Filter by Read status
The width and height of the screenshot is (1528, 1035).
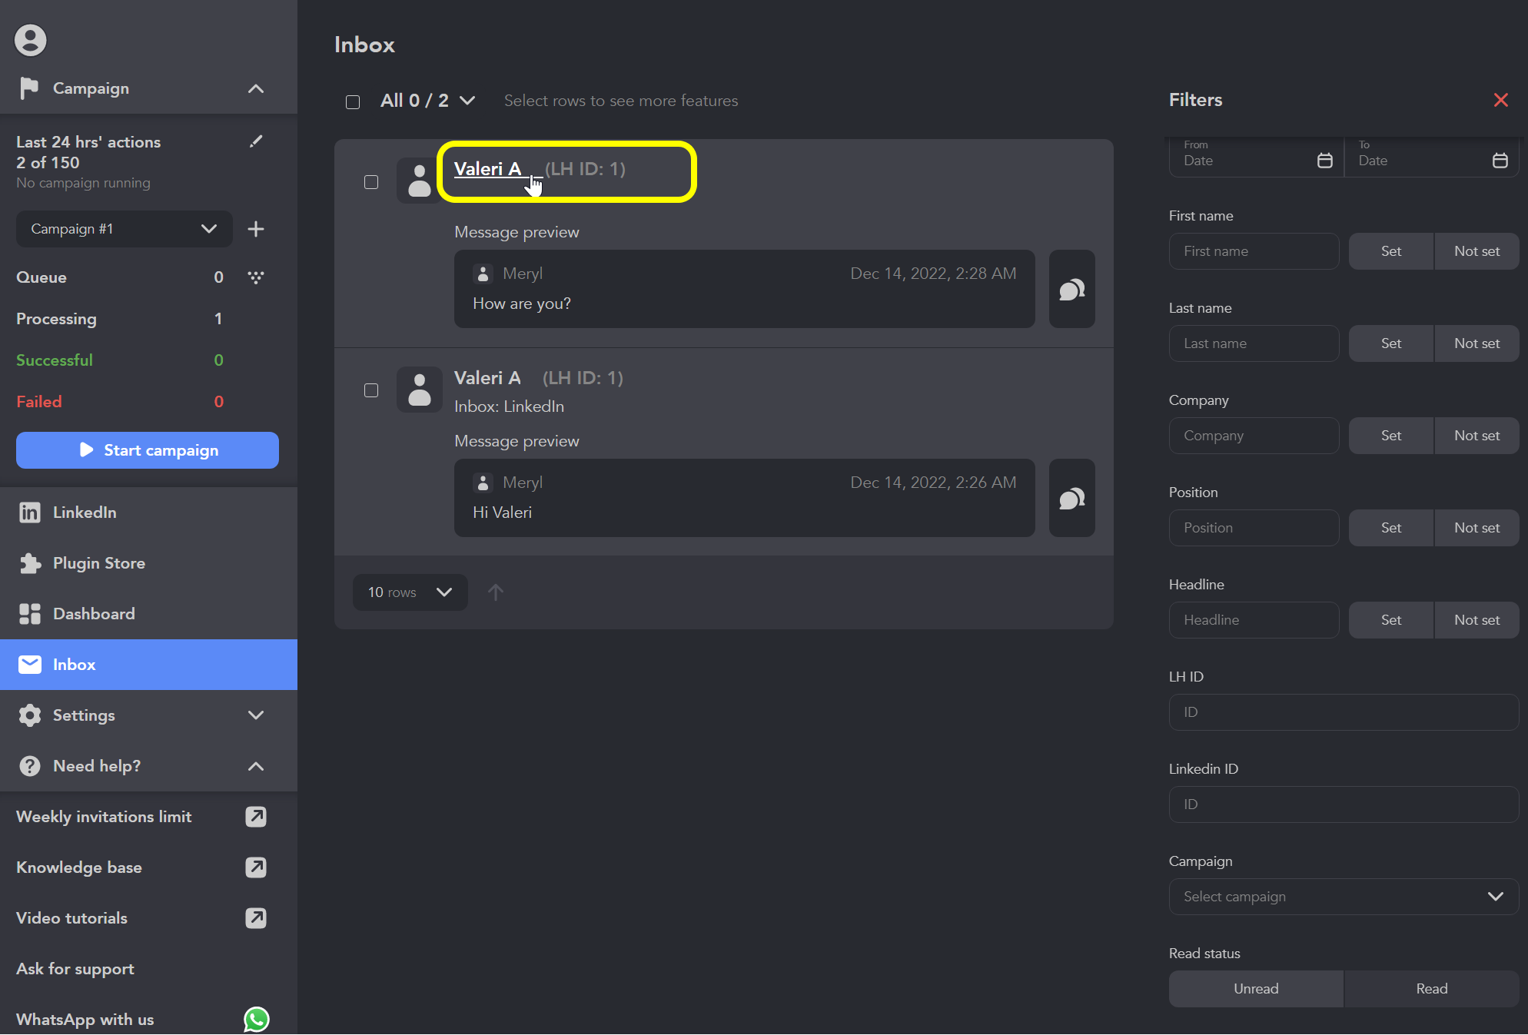coord(1432,989)
